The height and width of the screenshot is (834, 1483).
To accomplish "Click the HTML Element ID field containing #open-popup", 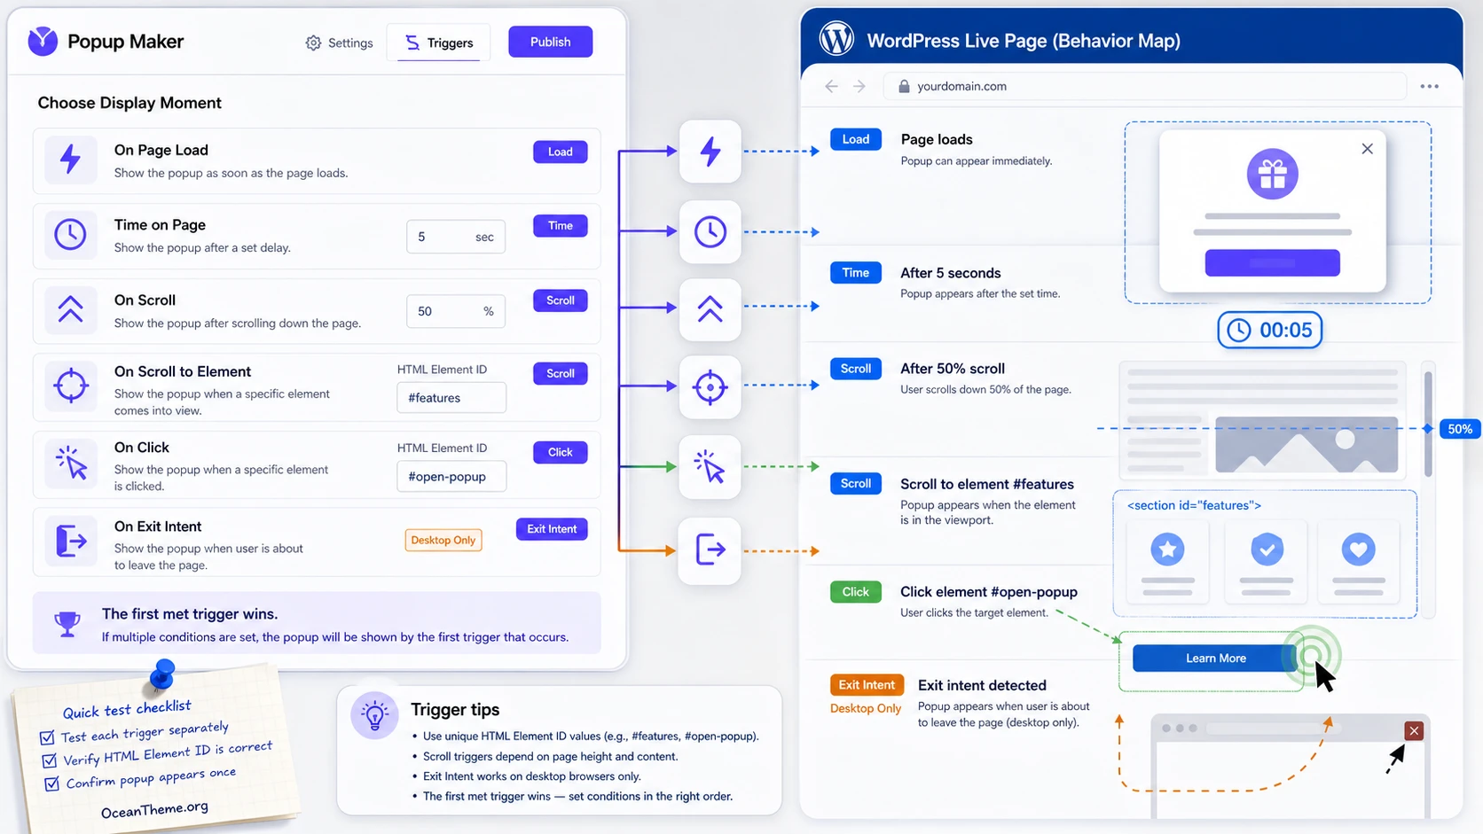I will (451, 476).
